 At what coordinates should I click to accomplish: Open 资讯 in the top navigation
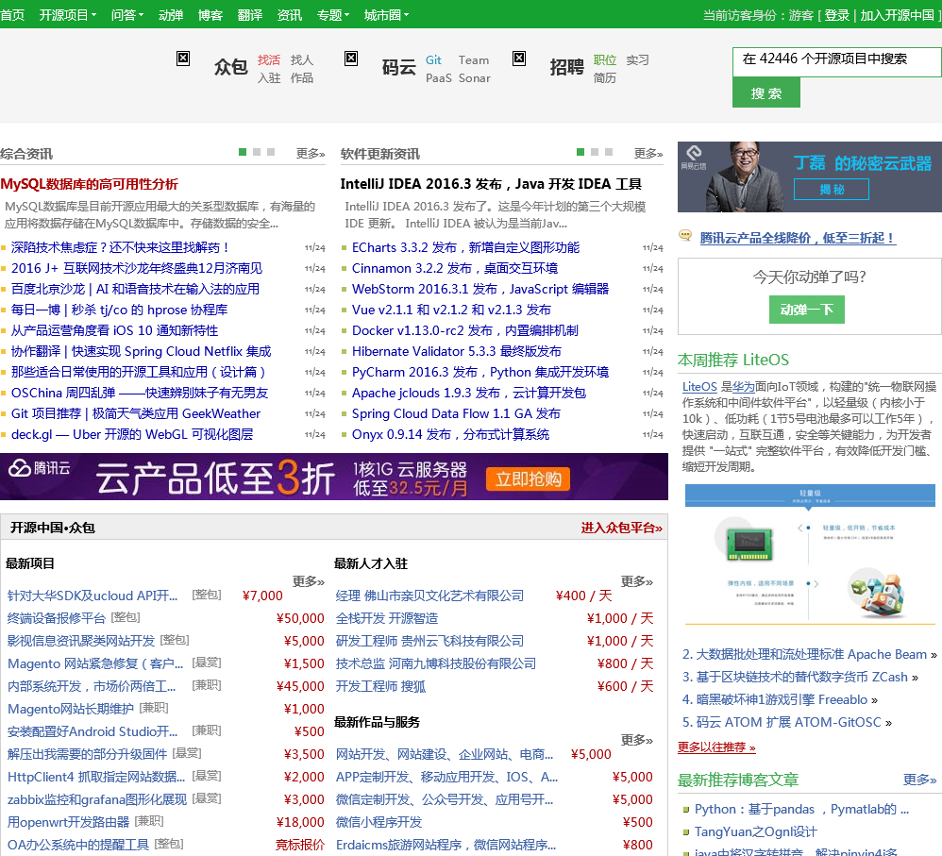coord(290,15)
